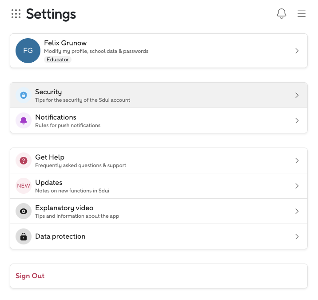Click the Educator role badge
Viewport: 318px width, 300px height.
(x=58, y=60)
